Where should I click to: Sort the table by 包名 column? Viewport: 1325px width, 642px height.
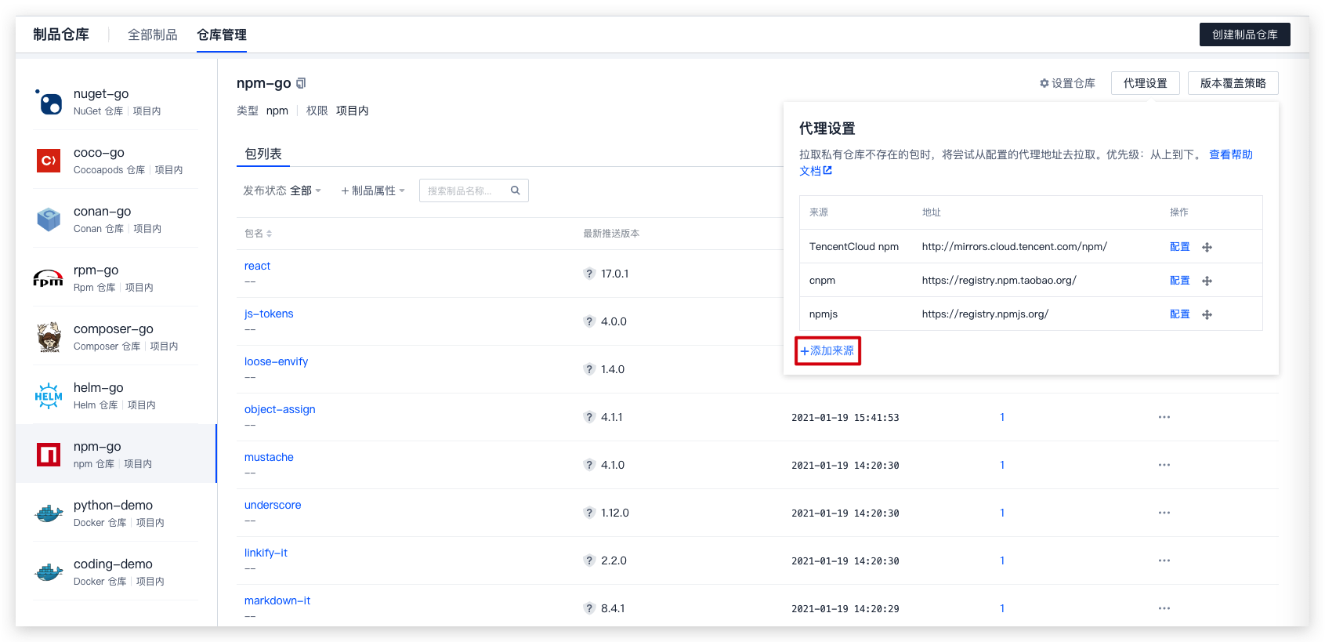(258, 234)
